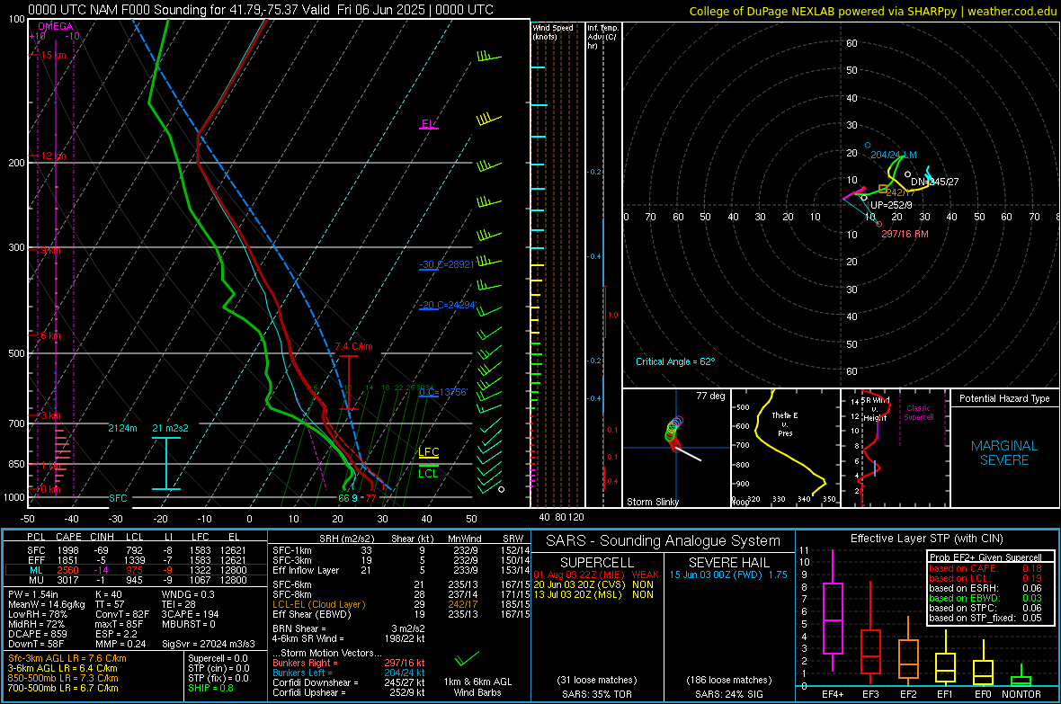Select the 2124m inflow layer label
Screen dimensions: 1061x704
click(122, 429)
